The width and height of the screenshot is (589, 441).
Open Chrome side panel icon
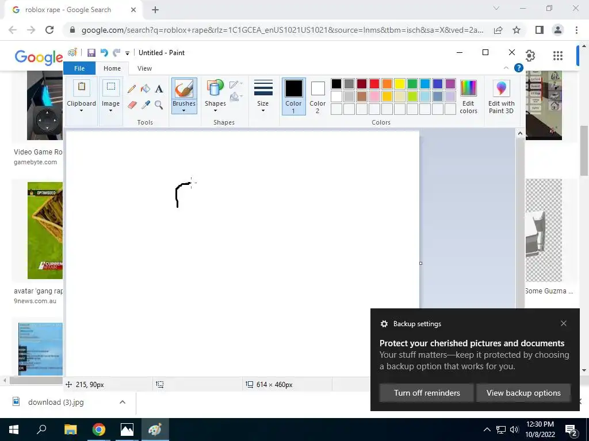point(540,30)
